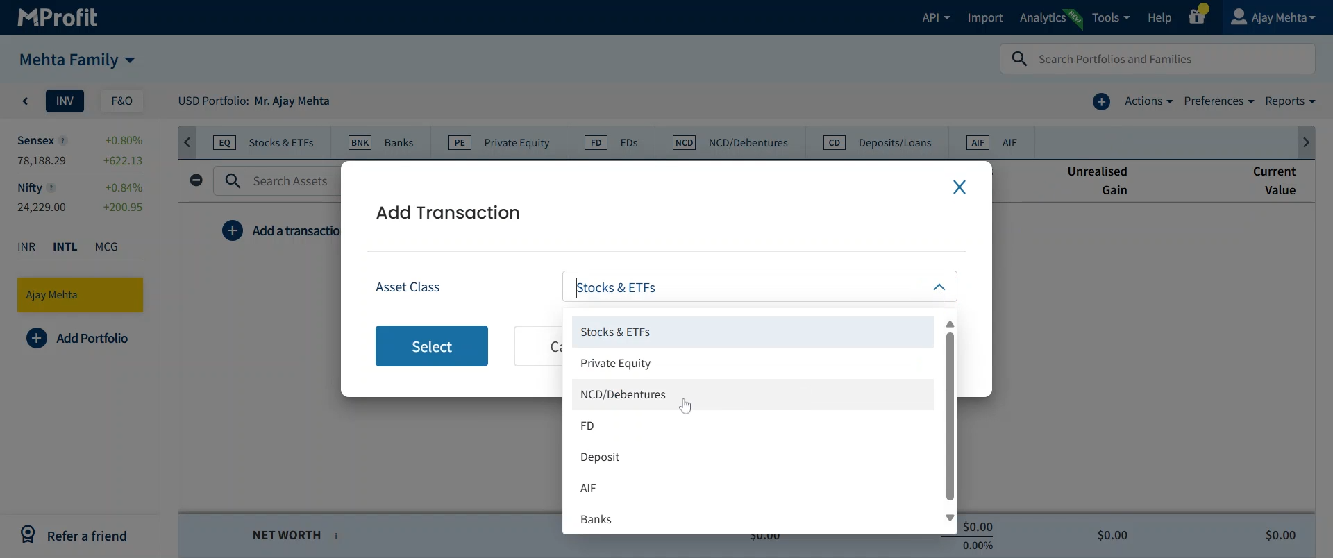Image resolution: width=1333 pixels, height=558 pixels.
Task: Click the Add Portfolio plus icon
Action: tap(37, 339)
